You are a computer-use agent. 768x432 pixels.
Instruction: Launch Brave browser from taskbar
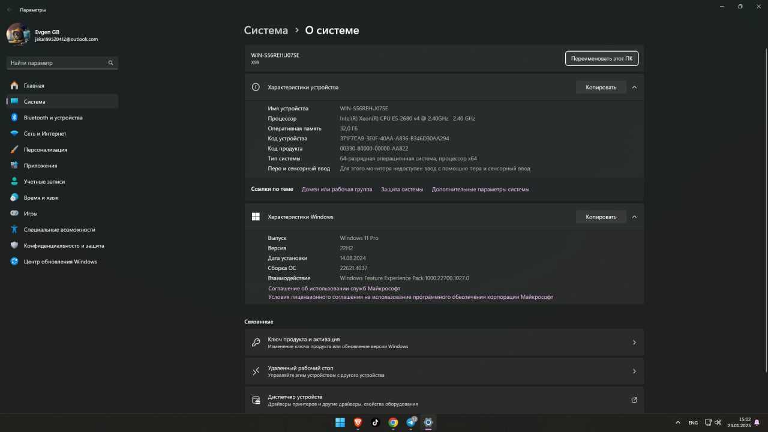[358, 422]
